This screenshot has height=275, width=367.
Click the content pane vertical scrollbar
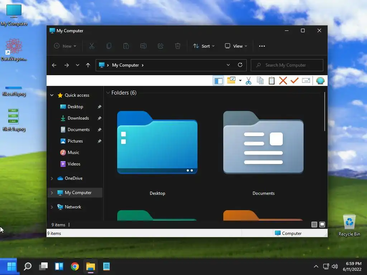click(x=325, y=112)
